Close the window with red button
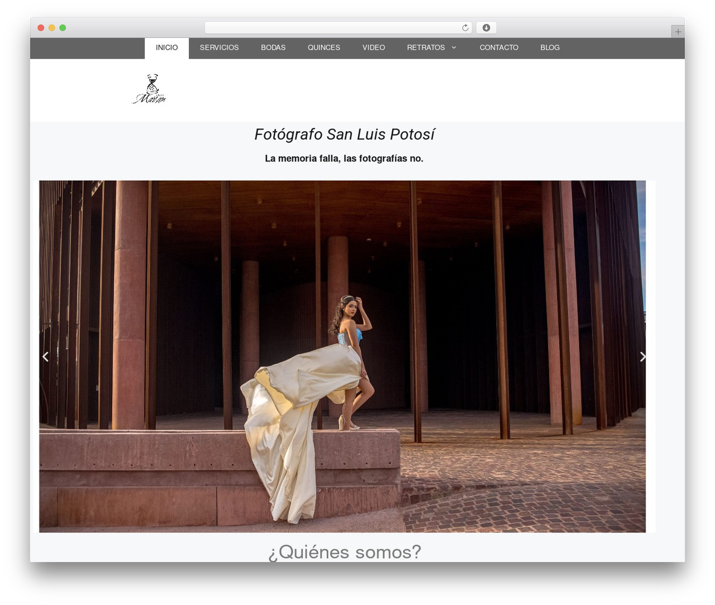This screenshot has width=715, height=605. (x=41, y=28)
